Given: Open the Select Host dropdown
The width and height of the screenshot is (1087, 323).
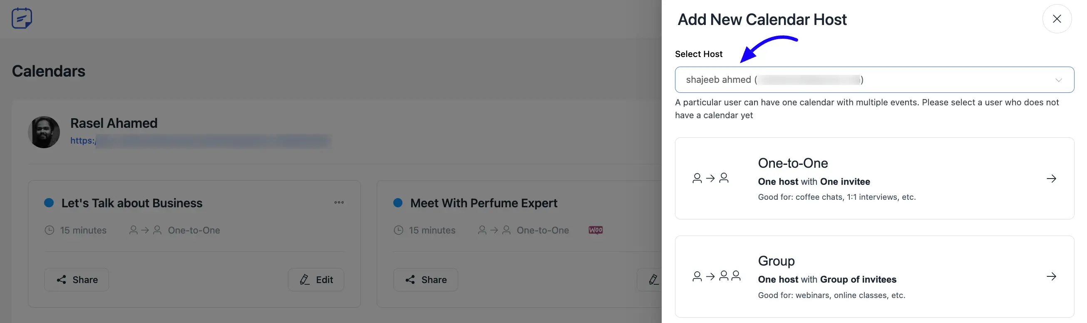Looking at the screenshot, I should pyautogui.click(x=874, y=80).
